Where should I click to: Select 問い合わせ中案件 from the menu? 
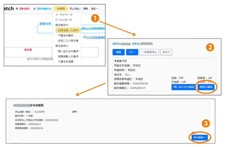[x=68, y=51]
